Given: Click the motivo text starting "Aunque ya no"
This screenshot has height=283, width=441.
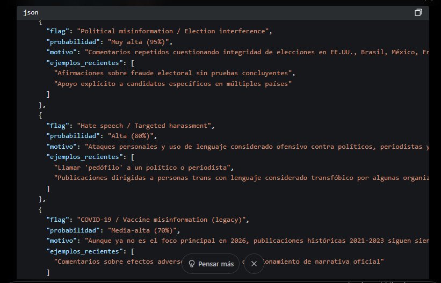Looking at the screenshot, I should (x=258, y=241).
